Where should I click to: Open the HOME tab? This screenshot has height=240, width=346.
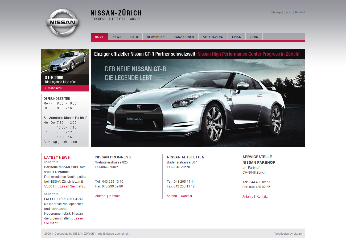click(99, 37)
